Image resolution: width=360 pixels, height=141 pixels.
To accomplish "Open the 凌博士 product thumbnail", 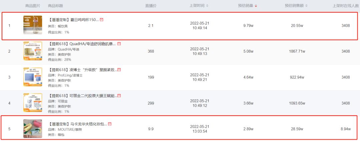I will pyautogui.click(x=33, y=77).
